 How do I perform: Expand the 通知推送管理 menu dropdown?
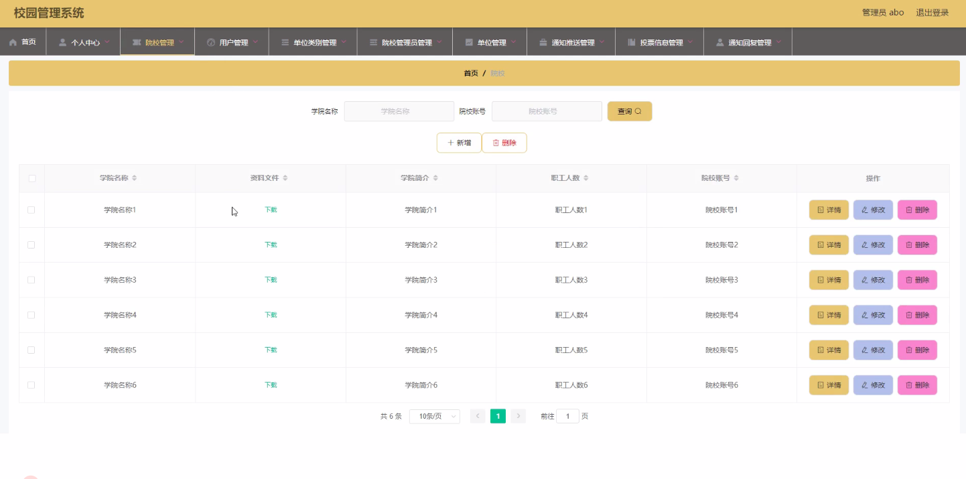point(602,42)
